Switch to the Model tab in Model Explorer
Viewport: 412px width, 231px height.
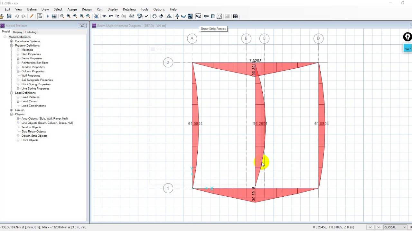point(6,32)
